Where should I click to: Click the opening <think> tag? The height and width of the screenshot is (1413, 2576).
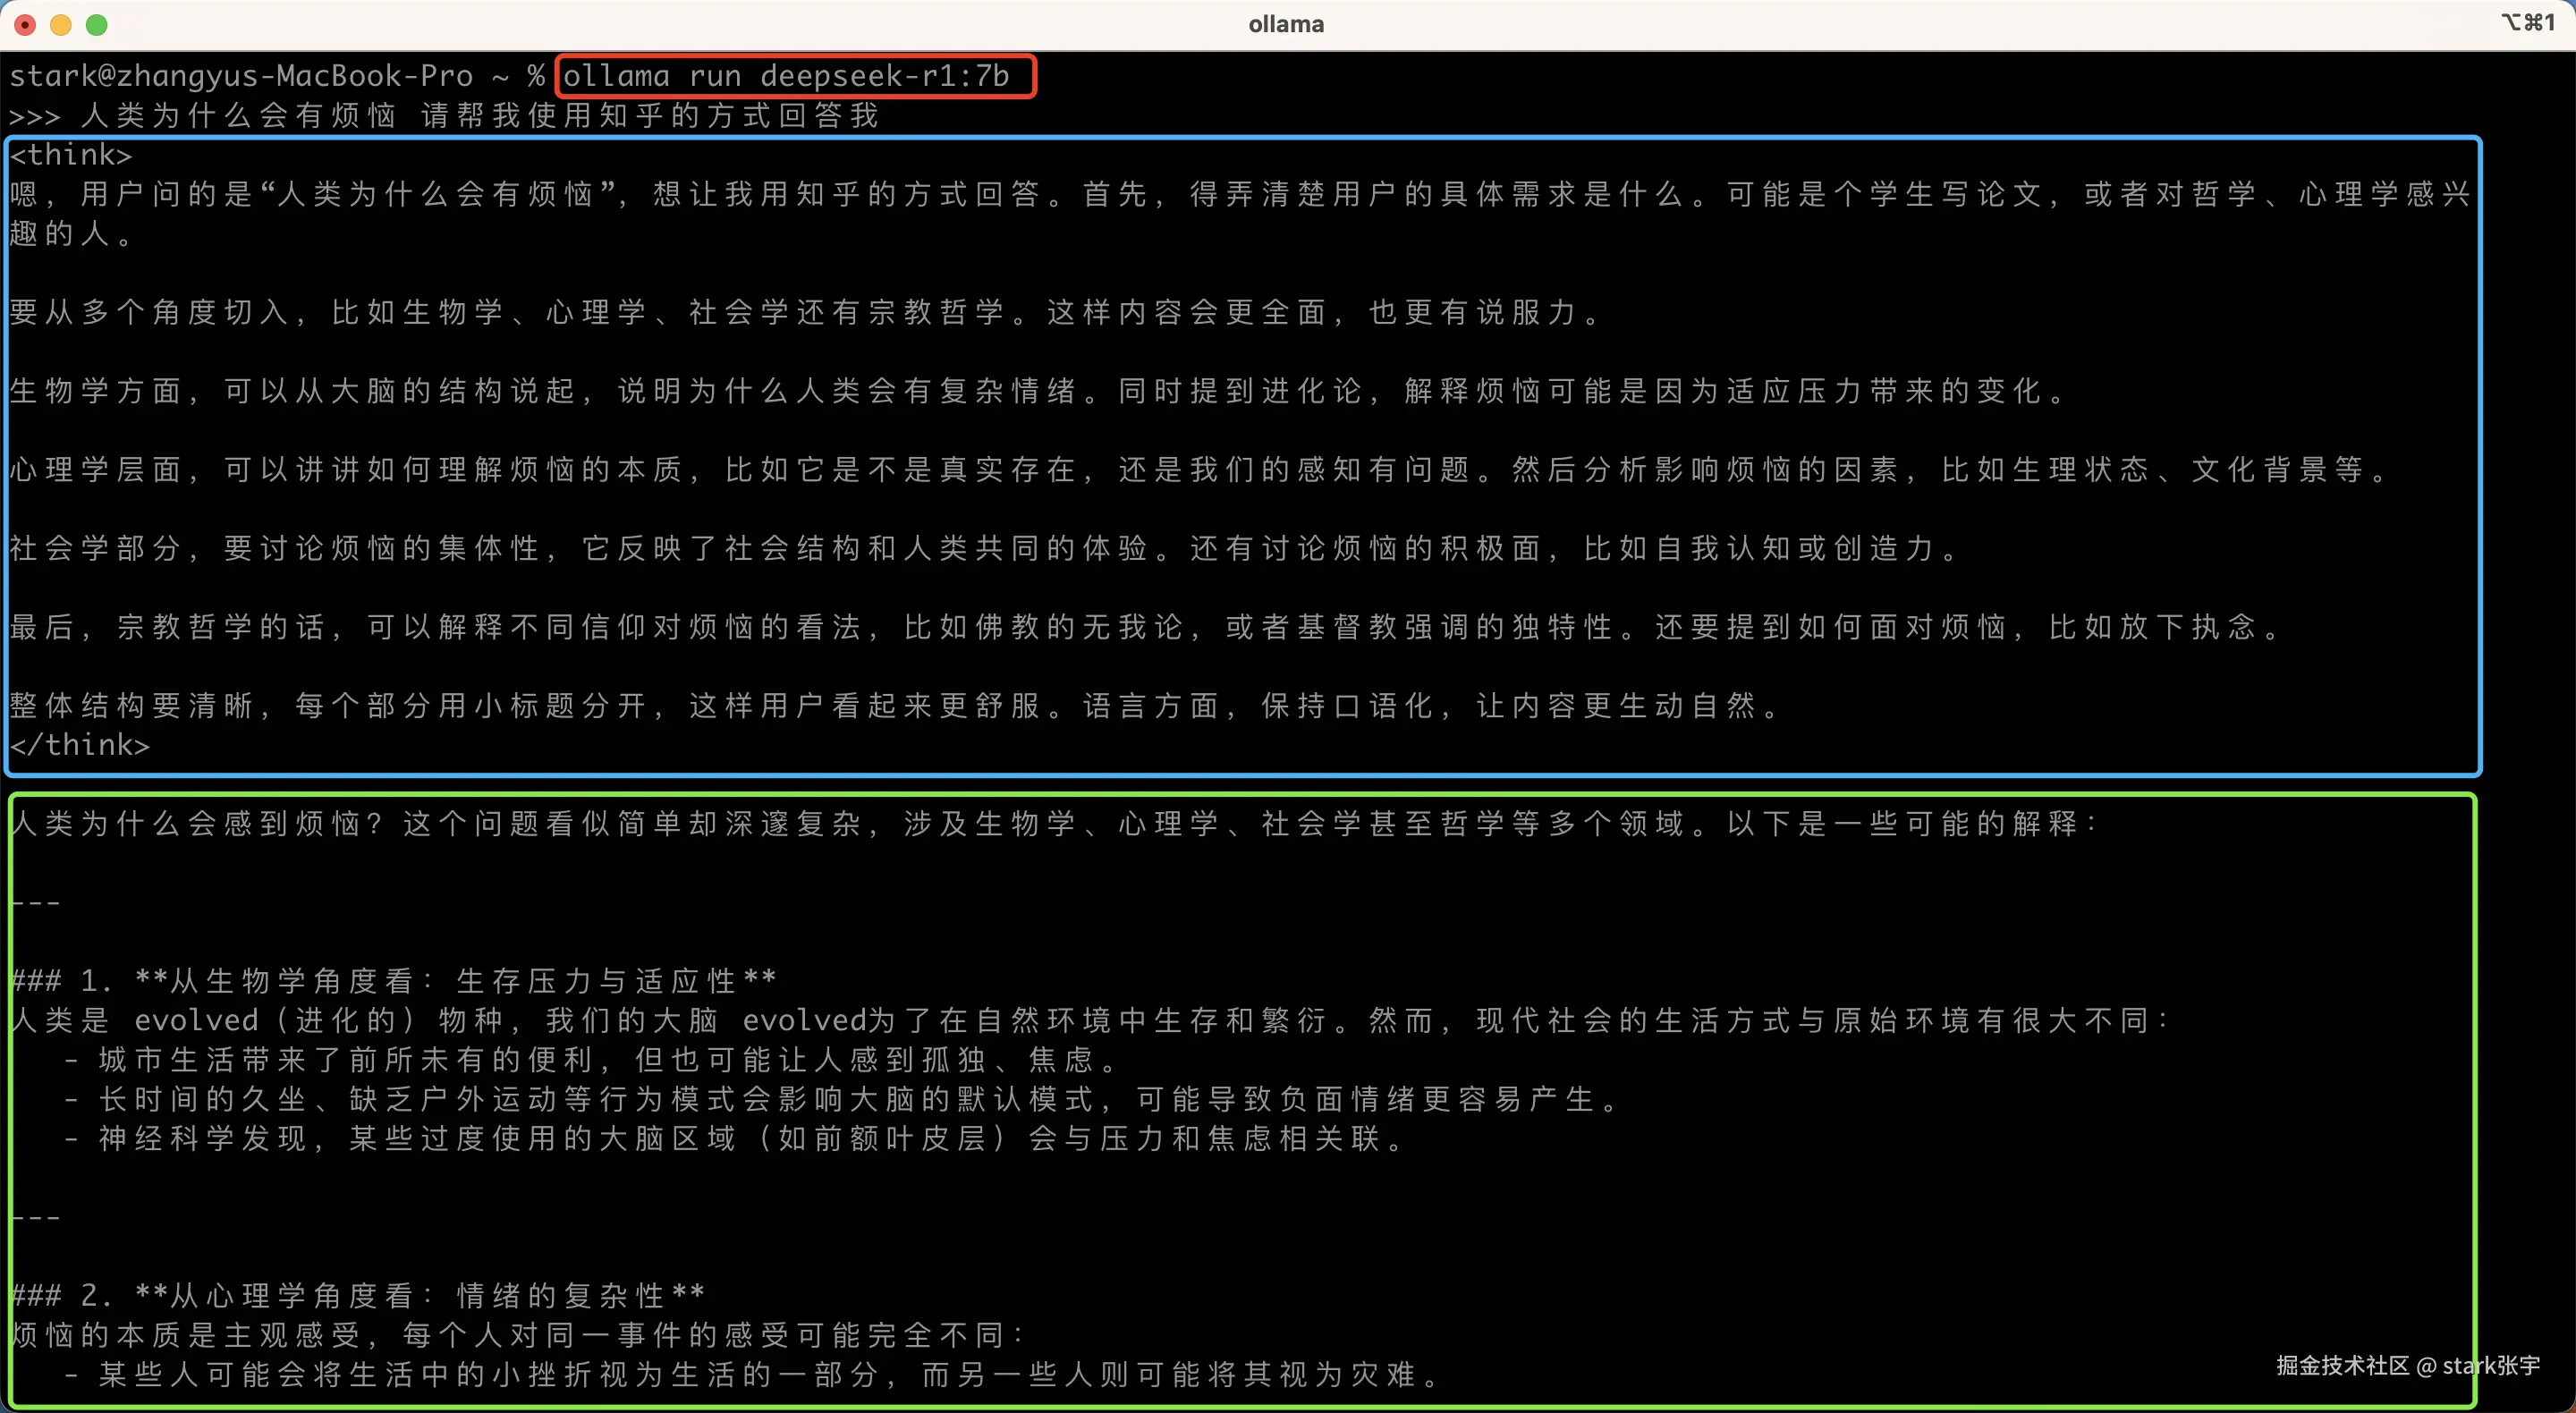click(71, 155)
